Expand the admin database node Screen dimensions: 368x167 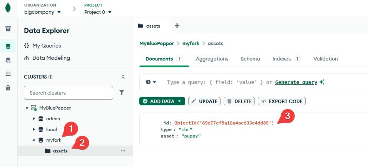(x=34, y=119)
